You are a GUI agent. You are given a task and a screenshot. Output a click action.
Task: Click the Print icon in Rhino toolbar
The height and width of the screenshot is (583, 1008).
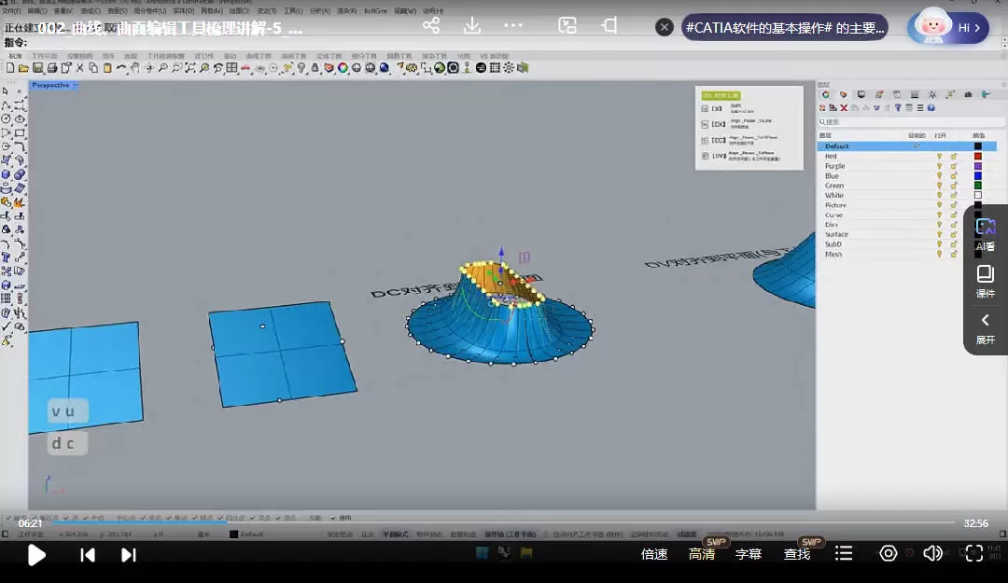click(52, 68)
